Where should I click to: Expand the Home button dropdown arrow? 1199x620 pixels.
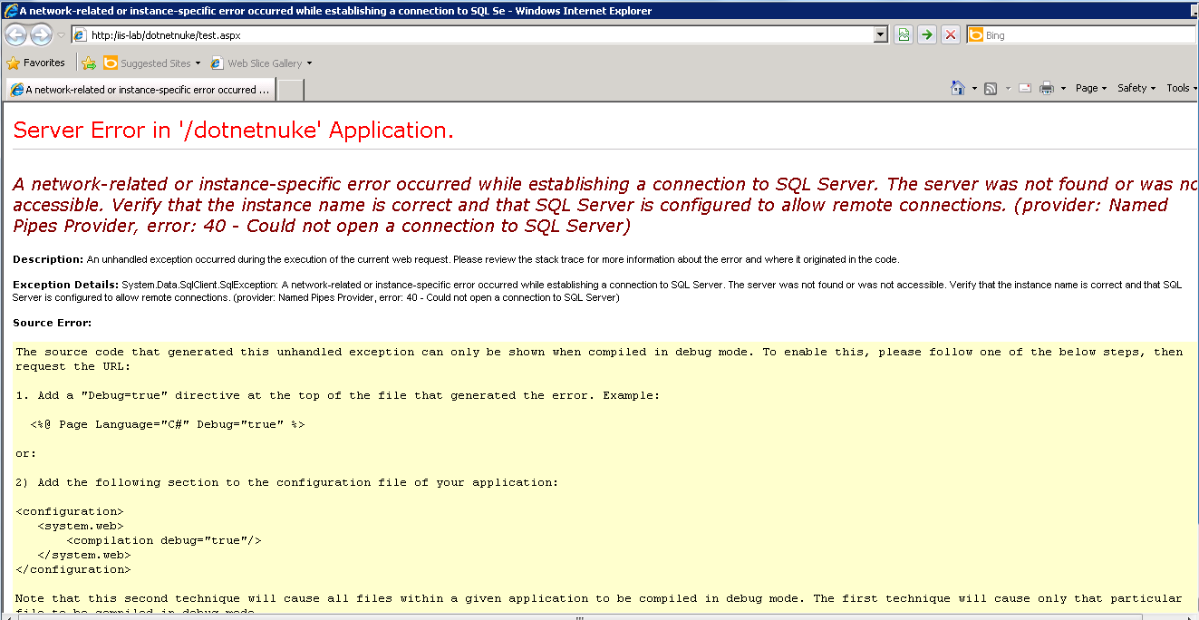click(x=974, y=89)
